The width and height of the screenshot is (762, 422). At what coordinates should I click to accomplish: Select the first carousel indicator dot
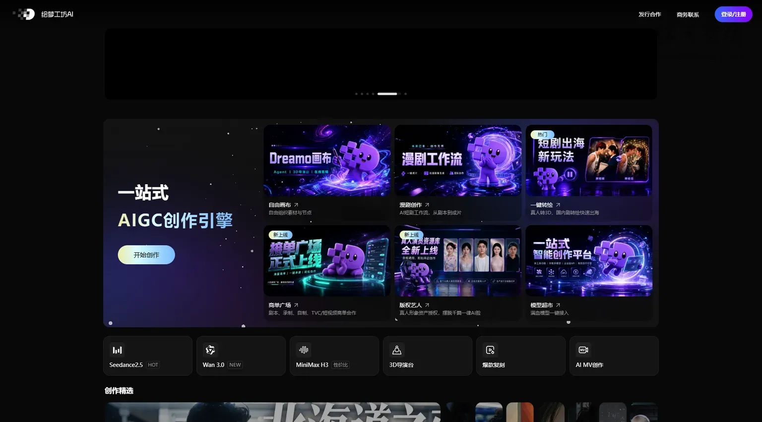[x=356, y=94]
